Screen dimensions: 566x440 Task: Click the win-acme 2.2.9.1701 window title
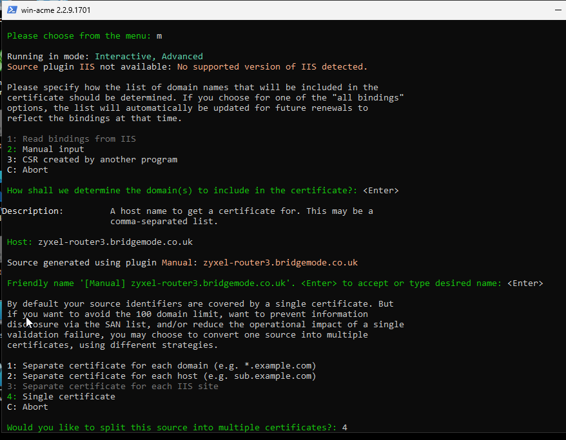tap(55, 10)
